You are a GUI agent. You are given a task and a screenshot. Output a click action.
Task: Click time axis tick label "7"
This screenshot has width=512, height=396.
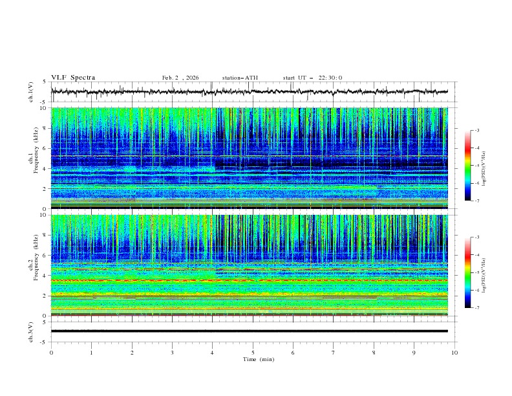click(x=334, y=353)
